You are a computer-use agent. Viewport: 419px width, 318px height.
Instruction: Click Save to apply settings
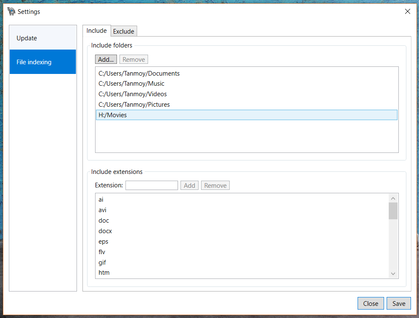pos(399,303)
